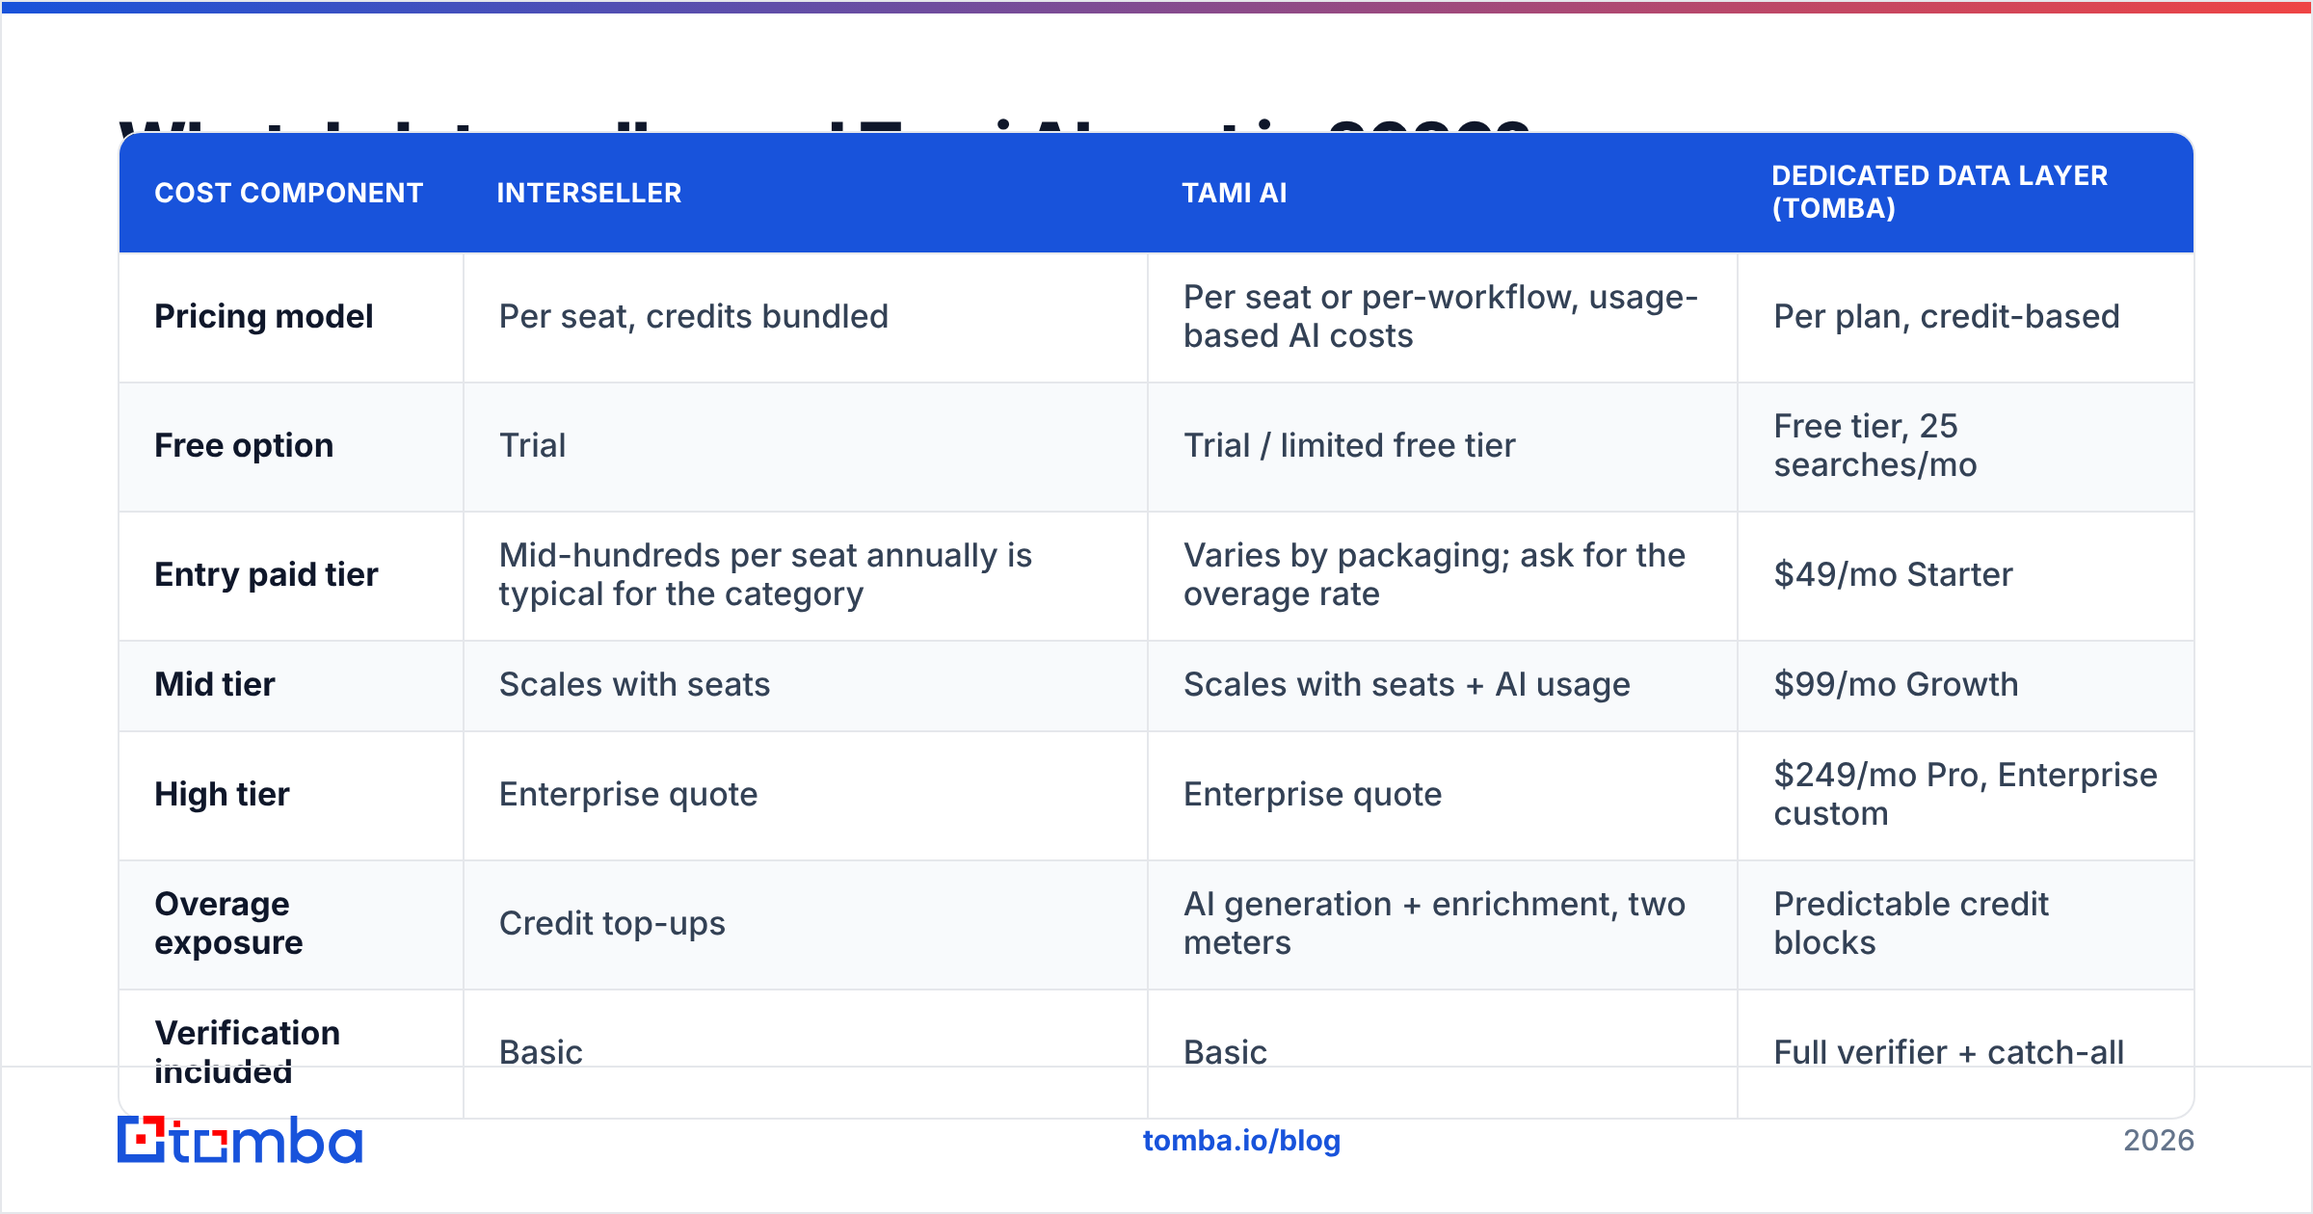This screenshot has height=1214, width=2313.
Task: Click the High tier row label
Action: (222, 794)
